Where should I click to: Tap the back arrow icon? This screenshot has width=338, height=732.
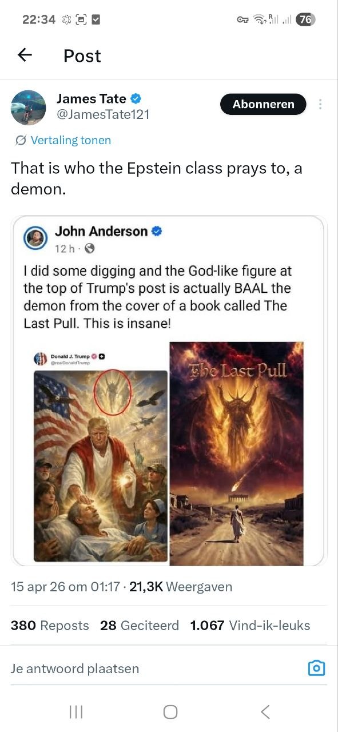coord(25,55)
